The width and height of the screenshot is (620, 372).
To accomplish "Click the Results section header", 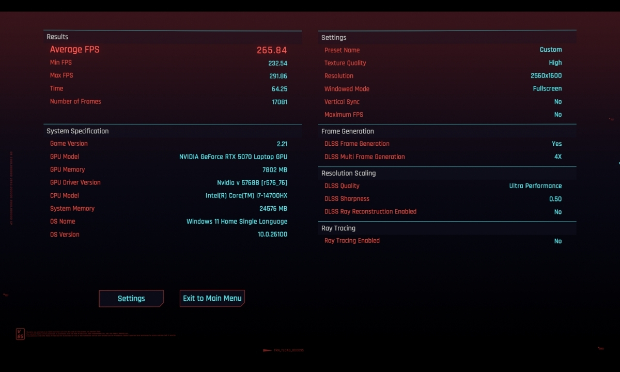I will pyautogui.click(x=57, y=37).
